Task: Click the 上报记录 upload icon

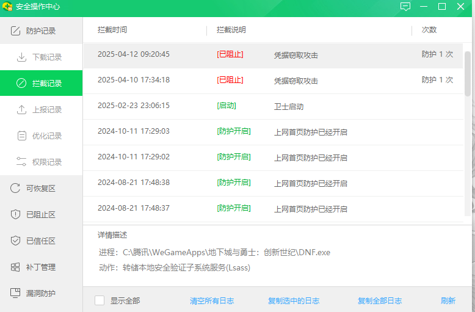Action: click(21, 110)
